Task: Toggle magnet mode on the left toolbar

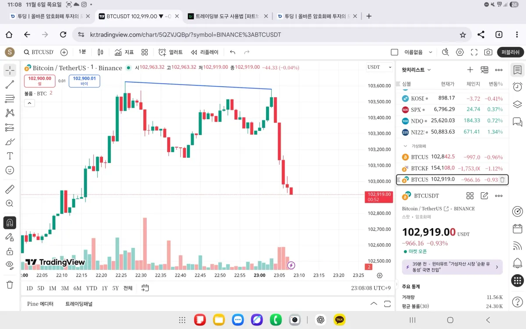Action: click(x=10, y=223)
